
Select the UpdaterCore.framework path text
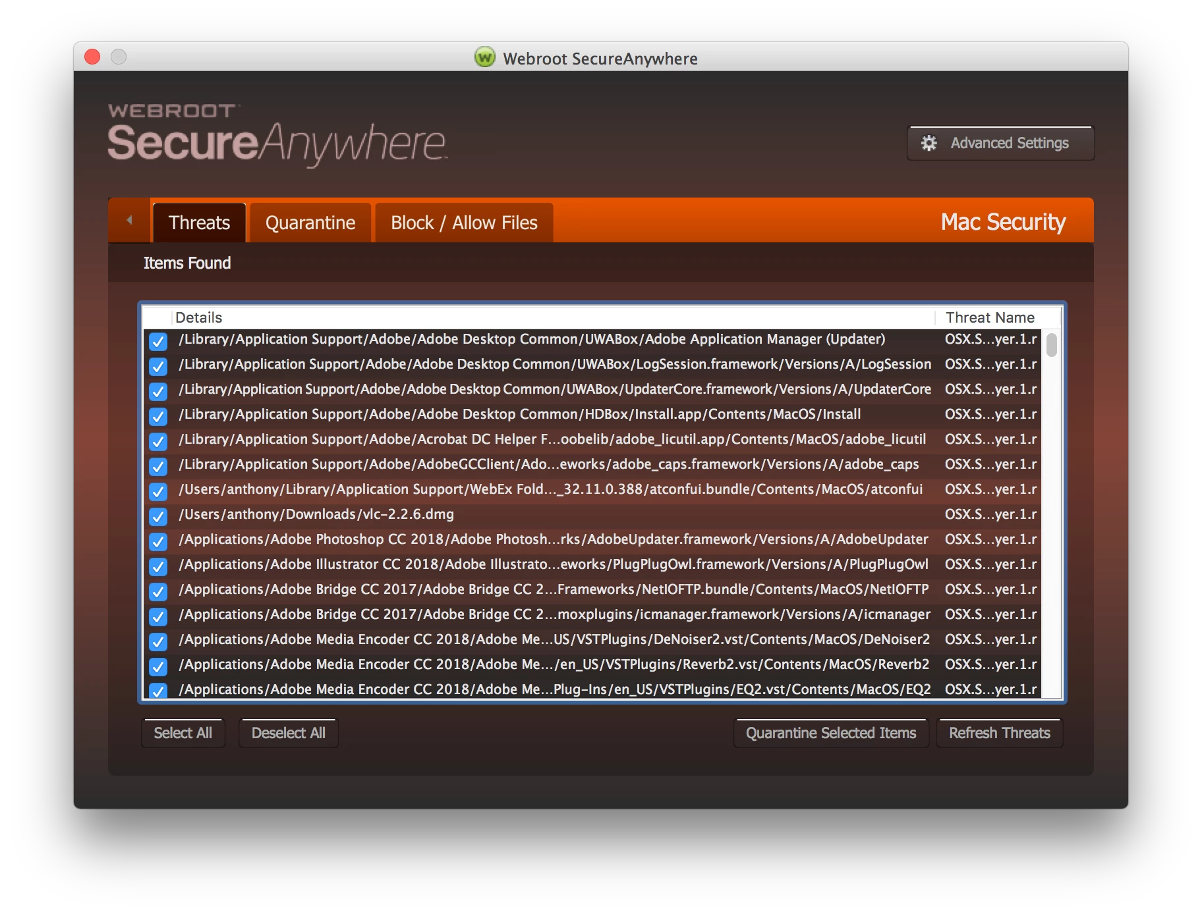(555, 389)
